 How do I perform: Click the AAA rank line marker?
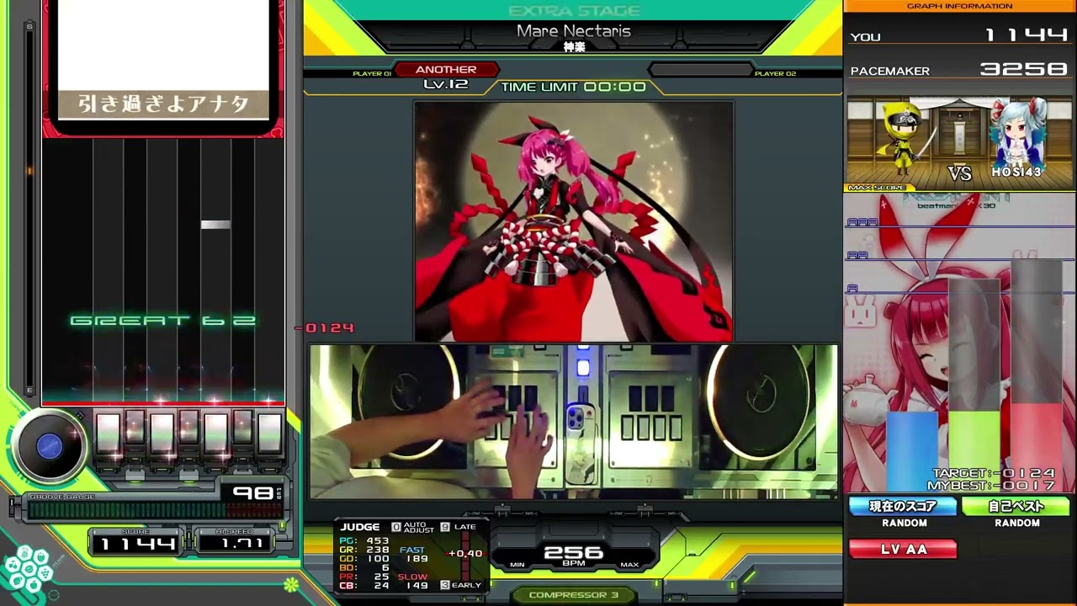862,222
